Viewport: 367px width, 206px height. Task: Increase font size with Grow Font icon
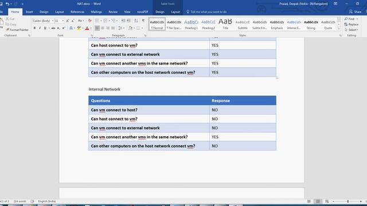(68, 21)
